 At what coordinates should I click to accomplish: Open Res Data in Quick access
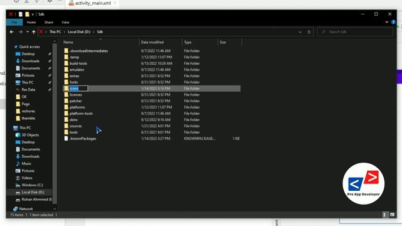(28, 90)
